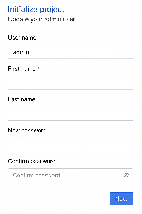Click the 'First name' field label

pos(22,68)
